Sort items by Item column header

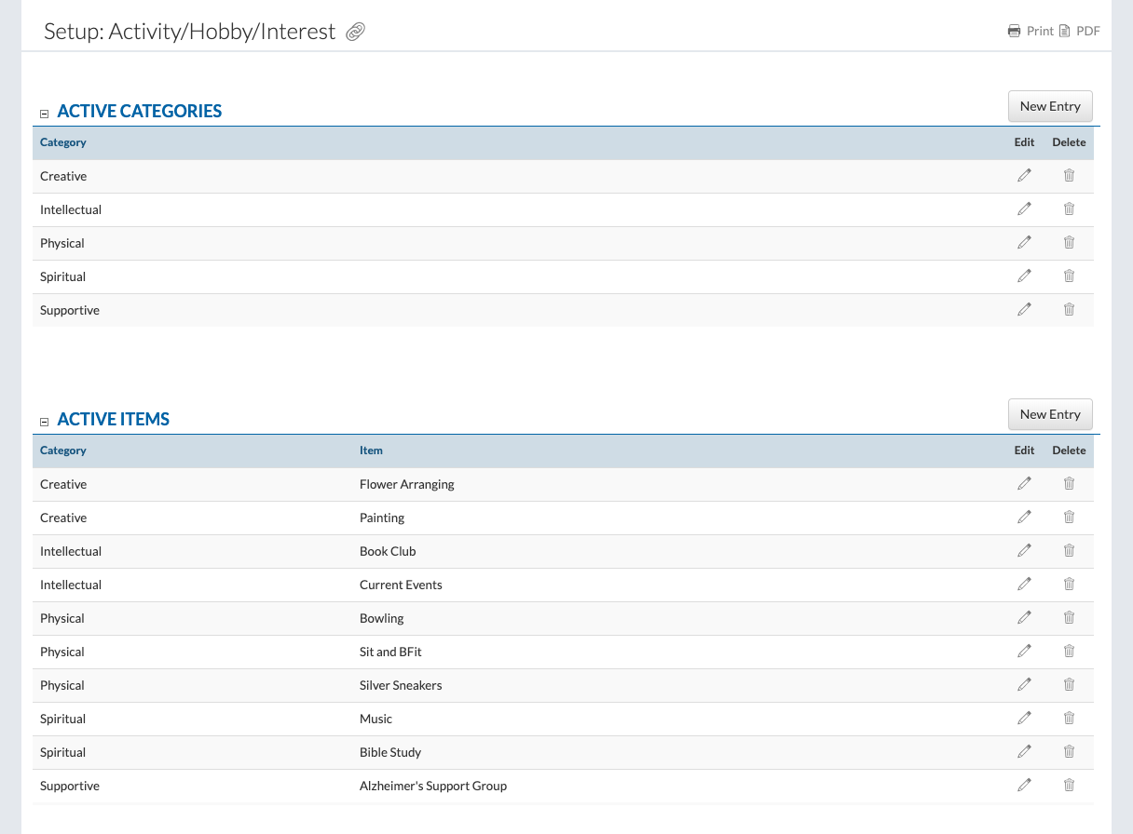click(x=371, y=451)
